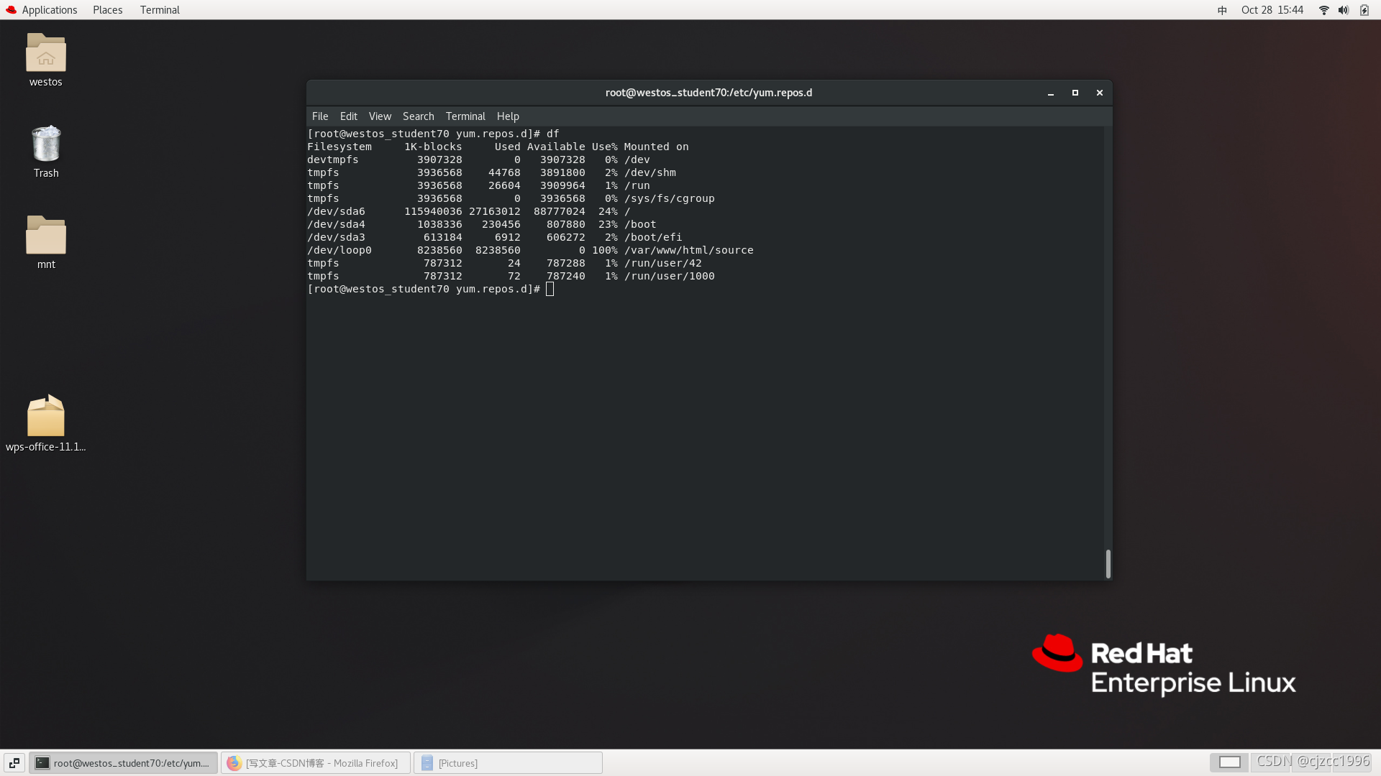
Task: Click the terminal vertical scrollbar handle
Action: [1108, 564]
